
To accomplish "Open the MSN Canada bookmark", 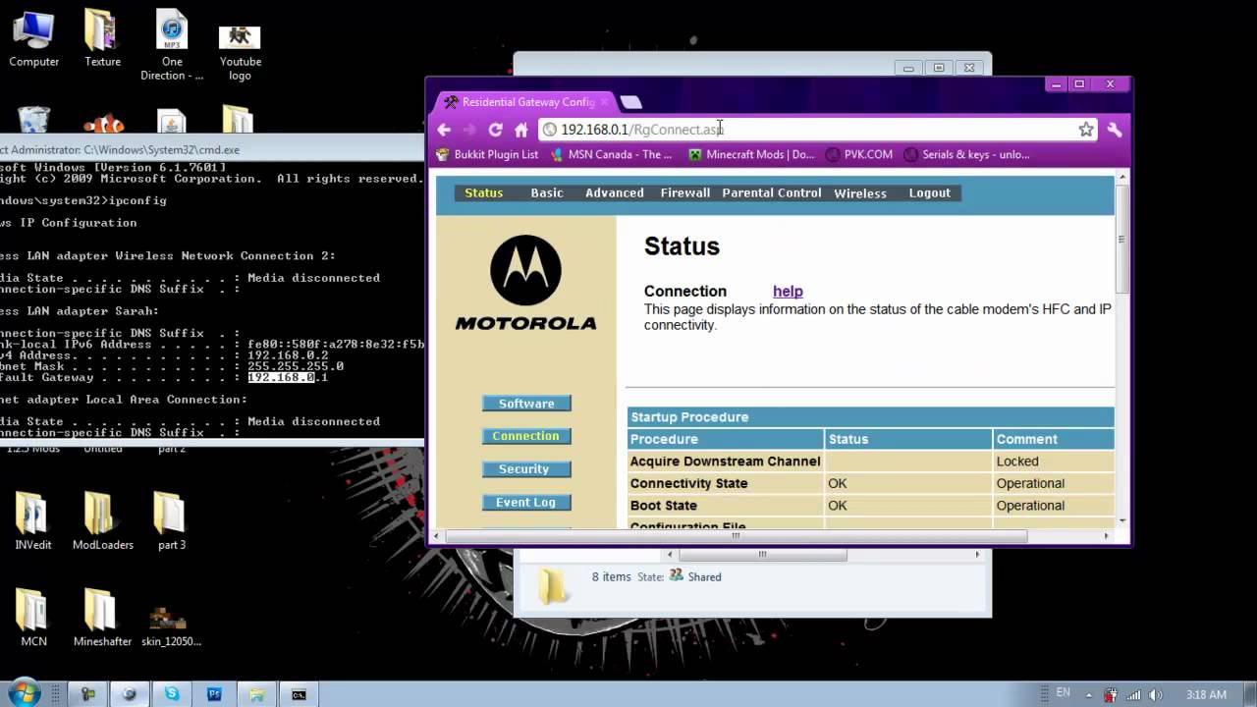I will (611, 154).
